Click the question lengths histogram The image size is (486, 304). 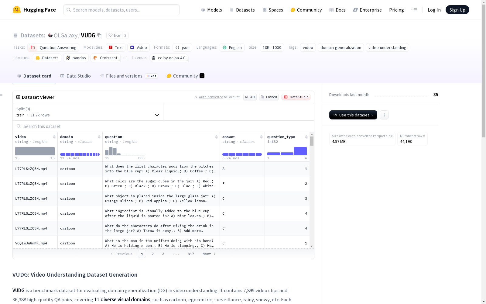click(125, 151)
